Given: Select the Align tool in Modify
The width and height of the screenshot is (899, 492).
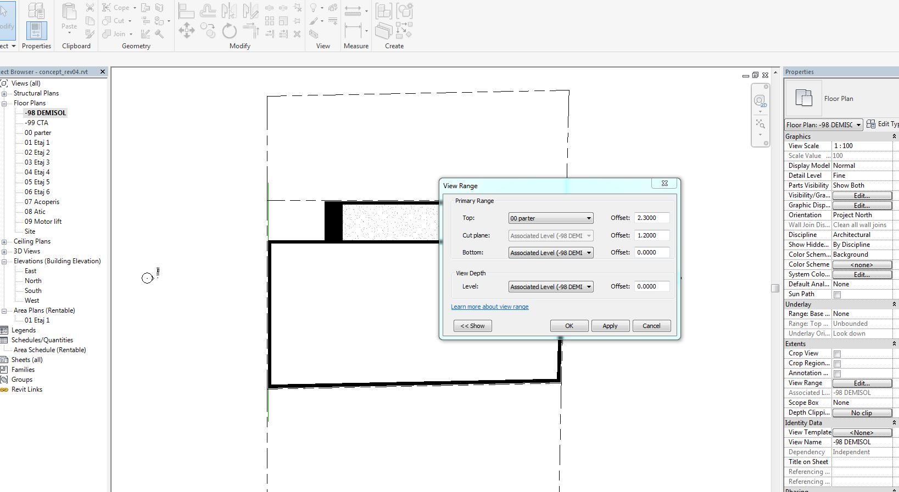Looking at the screenshot, I should pyautogui.click(x=187, y=11).
